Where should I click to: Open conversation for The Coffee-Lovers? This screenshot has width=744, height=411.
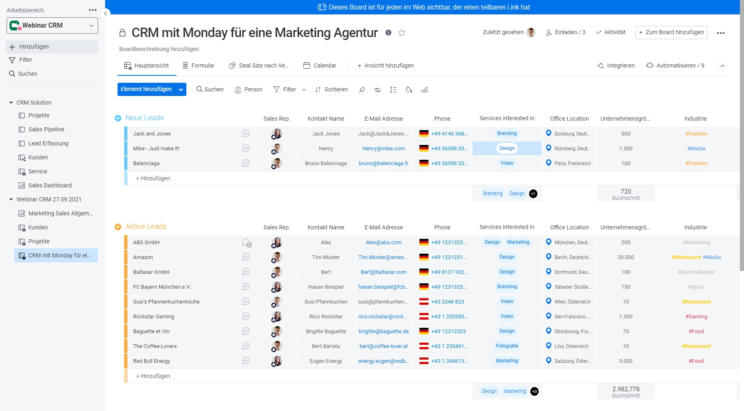pos(246,346)
